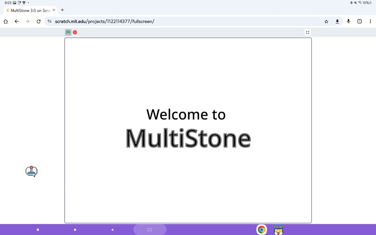Click the site information icon in the address bar

(x=49, y=21)
